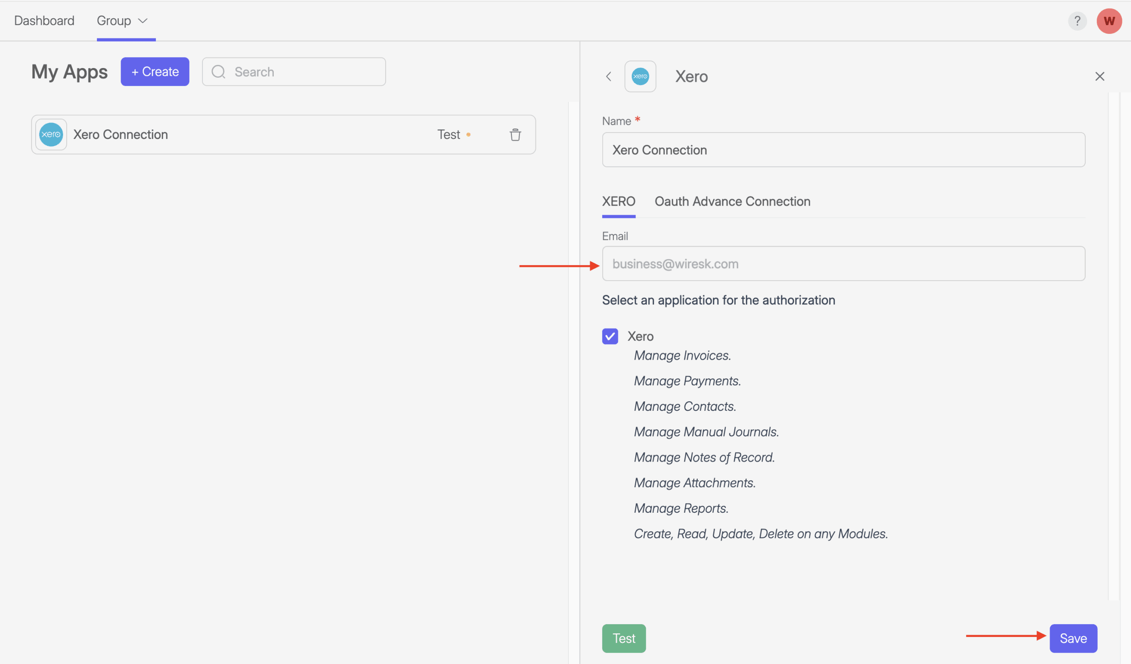This screenshot has height=664, width=1131.
Task: Click the trash icon for Xero Connection
Action: point(515,134)
